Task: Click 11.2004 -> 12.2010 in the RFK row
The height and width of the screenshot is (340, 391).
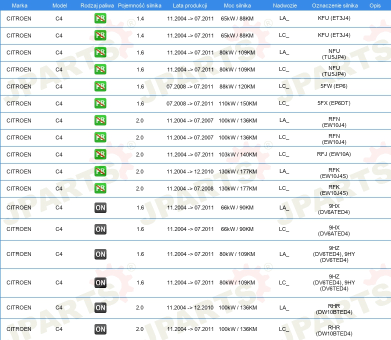Action: point(190,171)
